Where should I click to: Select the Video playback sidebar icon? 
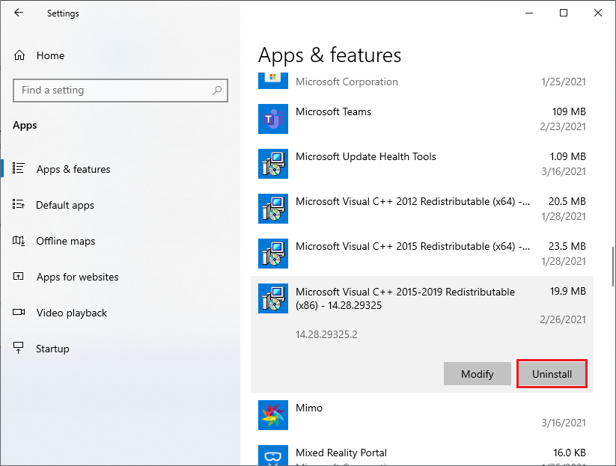pyautogui.click(x=19, y=313)
